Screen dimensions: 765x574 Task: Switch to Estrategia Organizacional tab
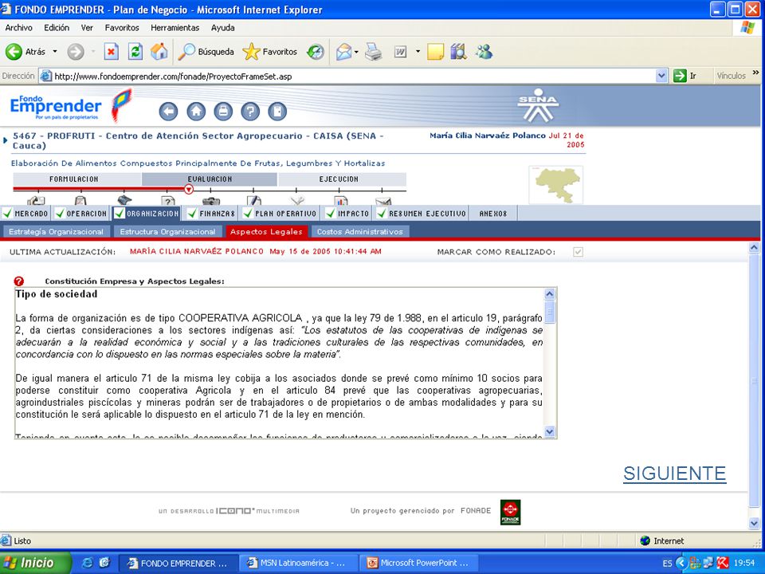[56, 232]
